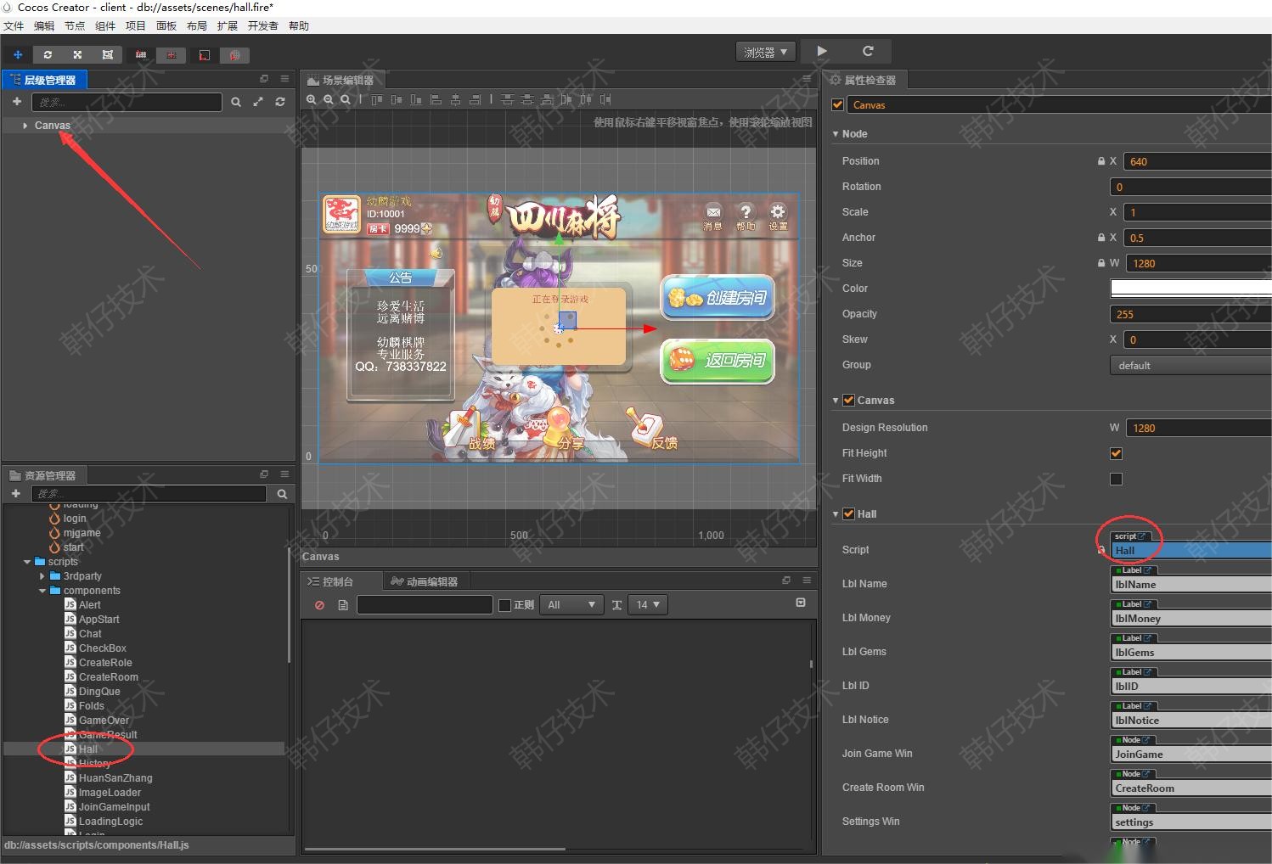1272x864 pixels.
Task: Collapse the Node properties section
Action: pos(836,134)
